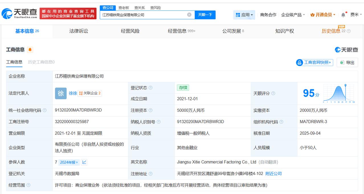Select organization code MA7DRBWR-3
The width and height of the screenshot is (364, 194).
[313, 122]
